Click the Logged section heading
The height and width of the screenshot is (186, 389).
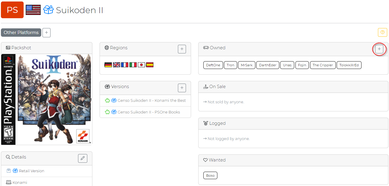pos(214,123)
